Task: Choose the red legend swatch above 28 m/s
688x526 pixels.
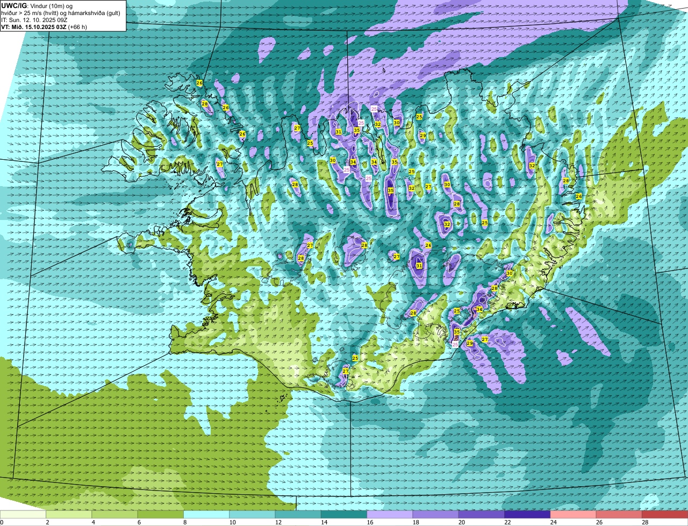Action: tap(665, 514)
